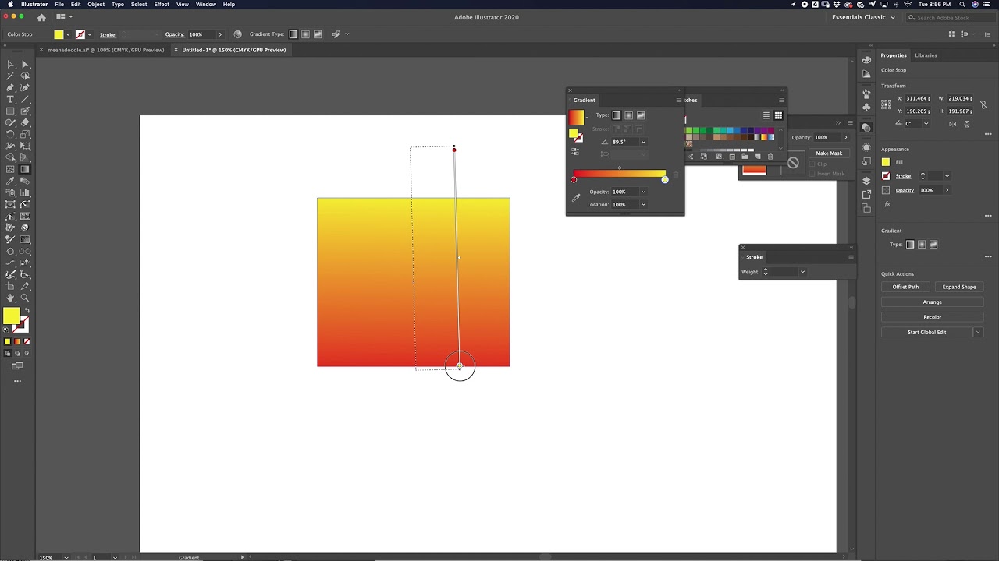Image resolution: width=999 pixels, height=561 pixels.
Task: Choose the Hand tool
Action: pyautogui.click(x=10, y=298)
